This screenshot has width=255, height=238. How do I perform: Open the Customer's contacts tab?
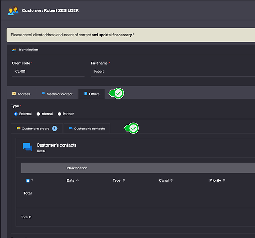87,129
